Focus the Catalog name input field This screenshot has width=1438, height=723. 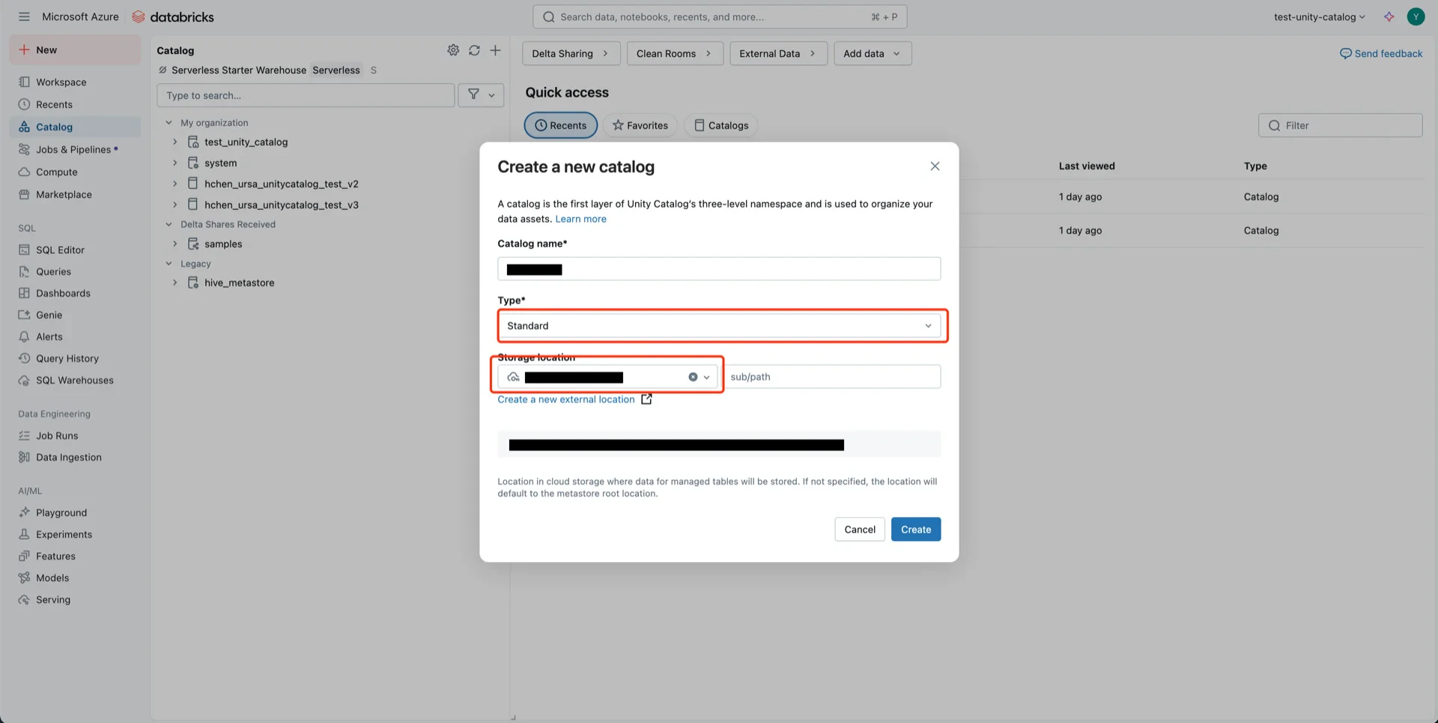[719, 269]
